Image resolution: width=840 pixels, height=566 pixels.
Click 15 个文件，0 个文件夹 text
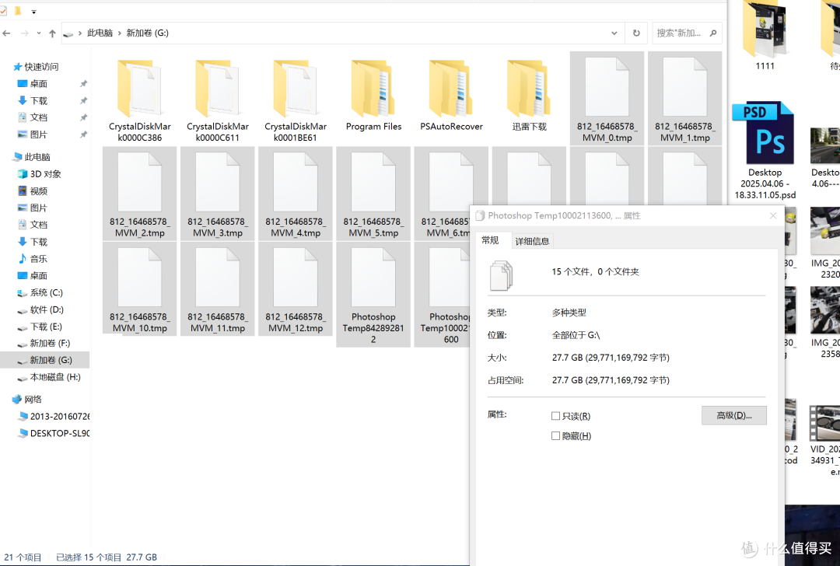tap(595, 272)
